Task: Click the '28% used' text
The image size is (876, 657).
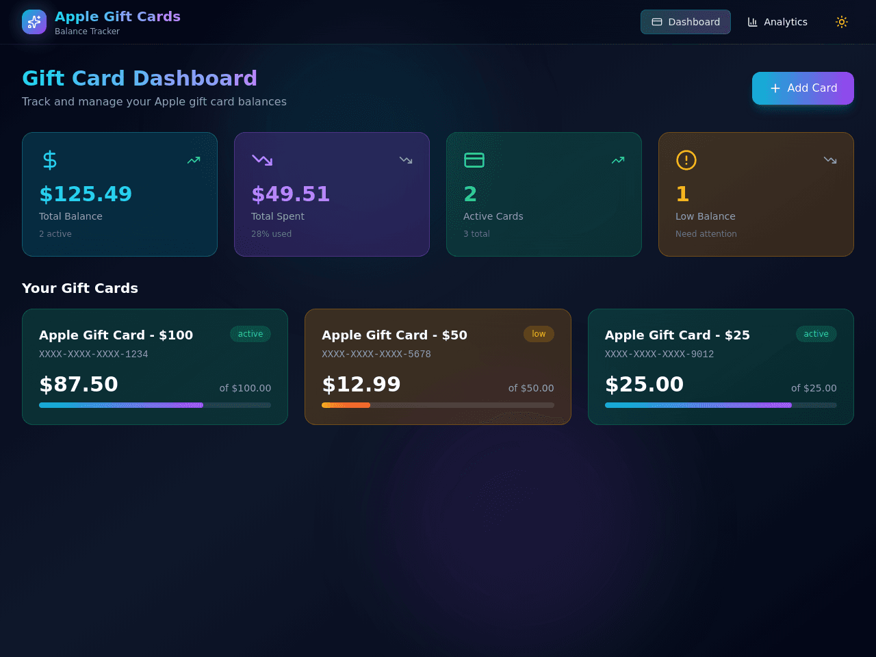Action: point(271,234)
